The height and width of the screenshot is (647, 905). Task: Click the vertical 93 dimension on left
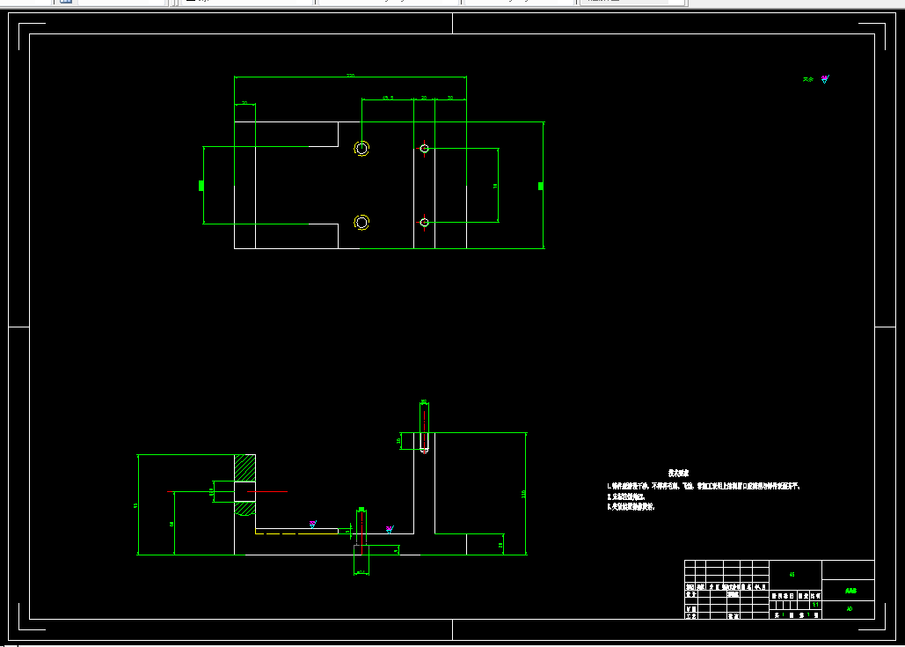(135, 505)
